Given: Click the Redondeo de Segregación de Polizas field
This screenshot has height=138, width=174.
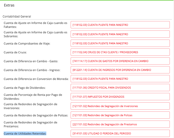Looking at the screenshot, I should pos(120,115).
